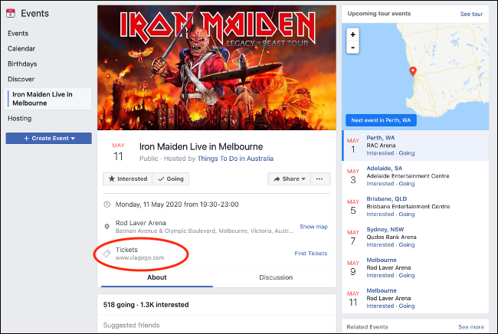Open the Share dropdown
The image size is (498, 334).
coord(287,178)
